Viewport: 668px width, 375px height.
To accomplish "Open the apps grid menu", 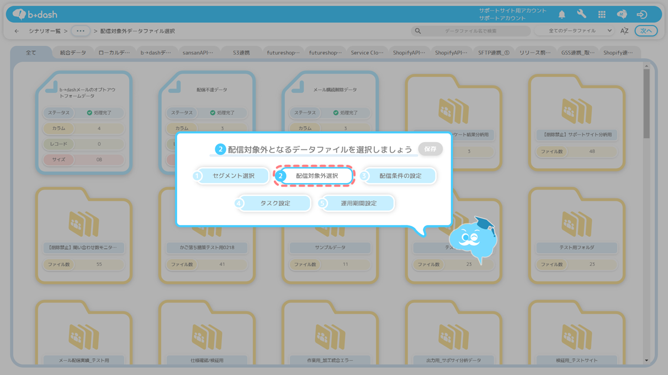I will 602,14.
